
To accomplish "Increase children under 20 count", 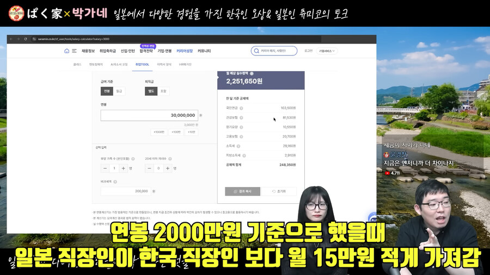I will pyautogui.click(x=168, y=168).
